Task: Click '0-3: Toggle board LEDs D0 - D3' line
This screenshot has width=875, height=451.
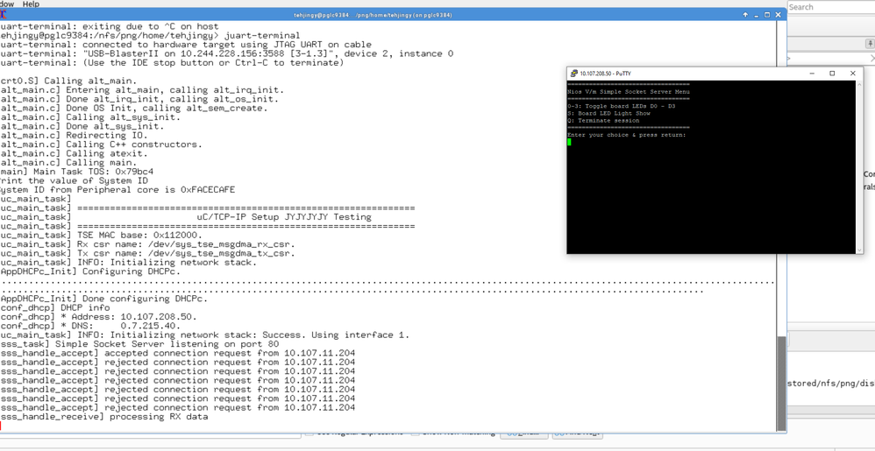Action: point(621,106)
